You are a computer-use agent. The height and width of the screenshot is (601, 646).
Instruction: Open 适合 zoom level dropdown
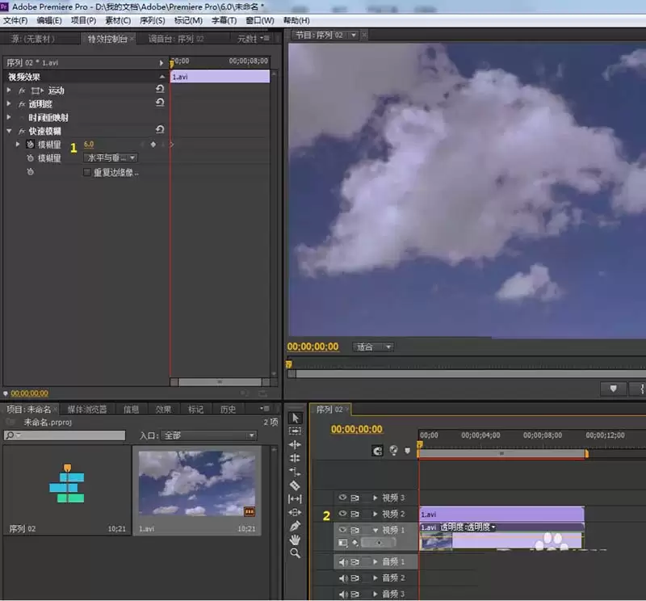373,347
